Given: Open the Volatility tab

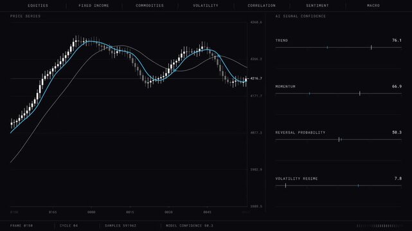Looking at the screenshot, I should tap(206, 6).
